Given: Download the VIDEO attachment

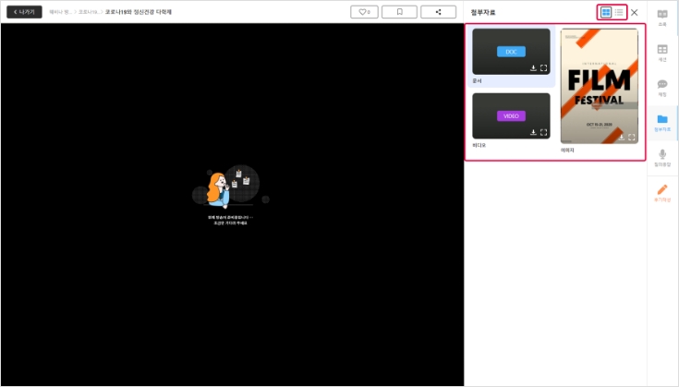Looking at the screenshot, I should (x=533, y=133).
